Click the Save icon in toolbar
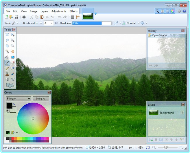 (16, 17)
